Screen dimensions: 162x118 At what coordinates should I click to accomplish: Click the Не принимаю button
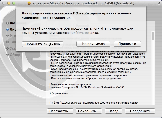click(x=93, y=44)
